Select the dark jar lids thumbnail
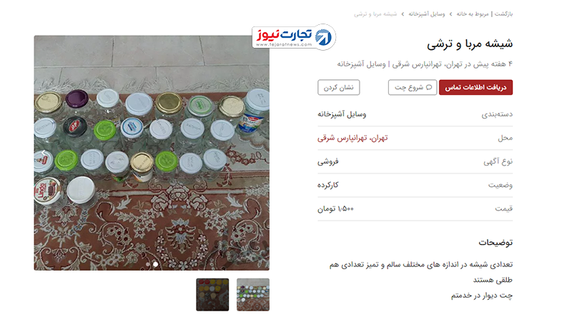This screenshot has width=572, height=327. tap(212, 295)
